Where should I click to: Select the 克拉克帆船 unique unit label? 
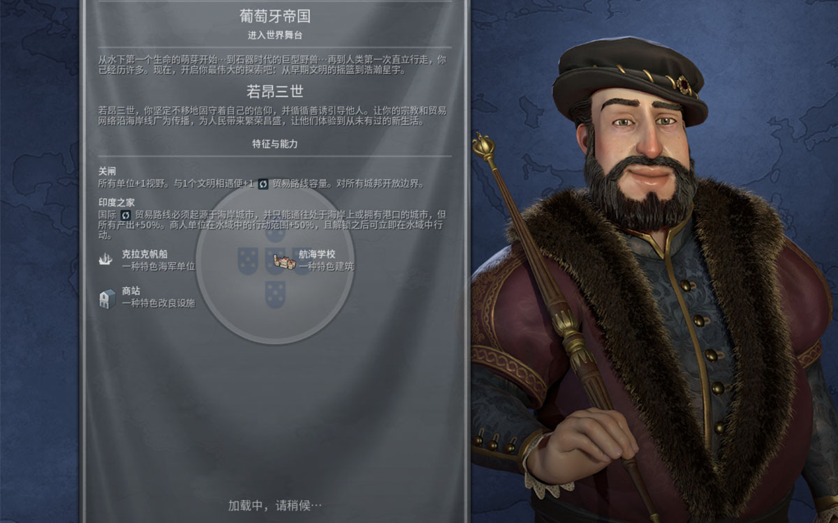point(145,255)
